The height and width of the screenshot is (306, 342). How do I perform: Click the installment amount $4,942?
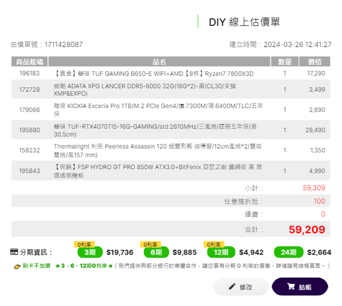coord(251,252)
